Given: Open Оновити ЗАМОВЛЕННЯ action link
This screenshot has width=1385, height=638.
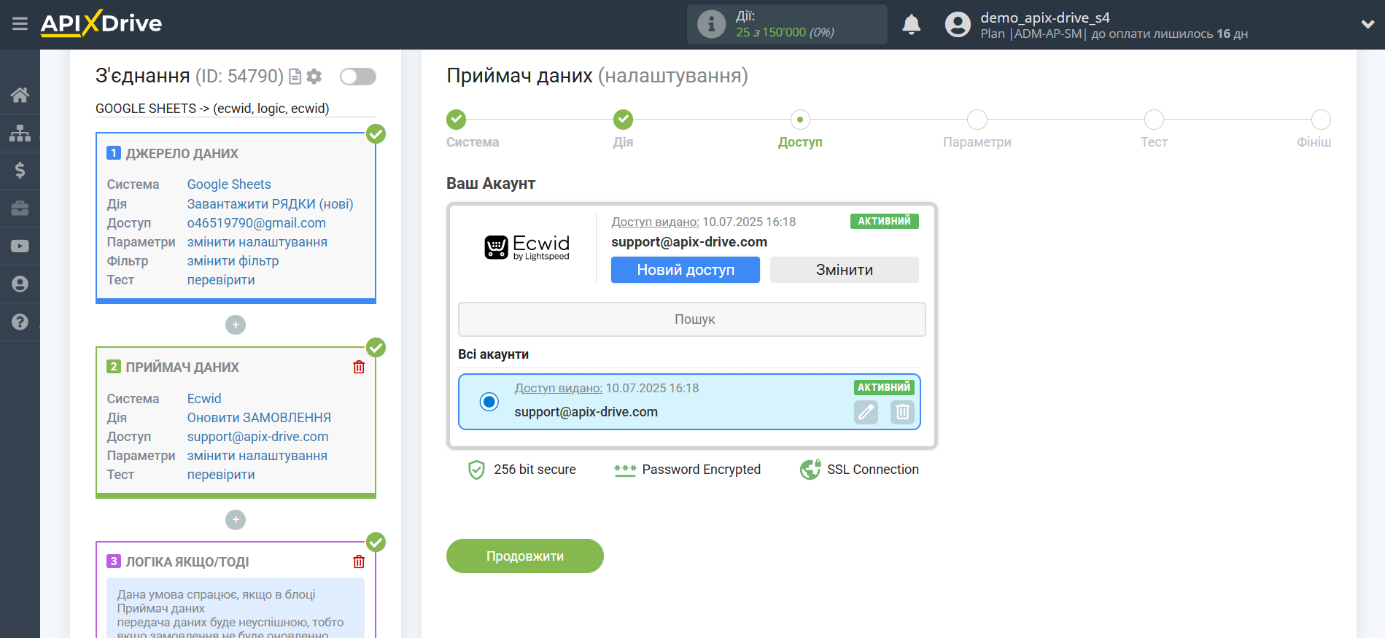Looking at the screenshot, I should [x=259, y=418].
